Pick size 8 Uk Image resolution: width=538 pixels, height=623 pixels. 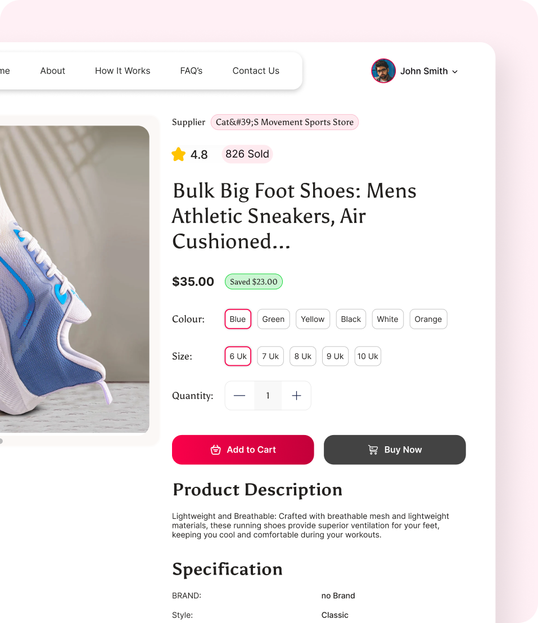coord(303,356)
